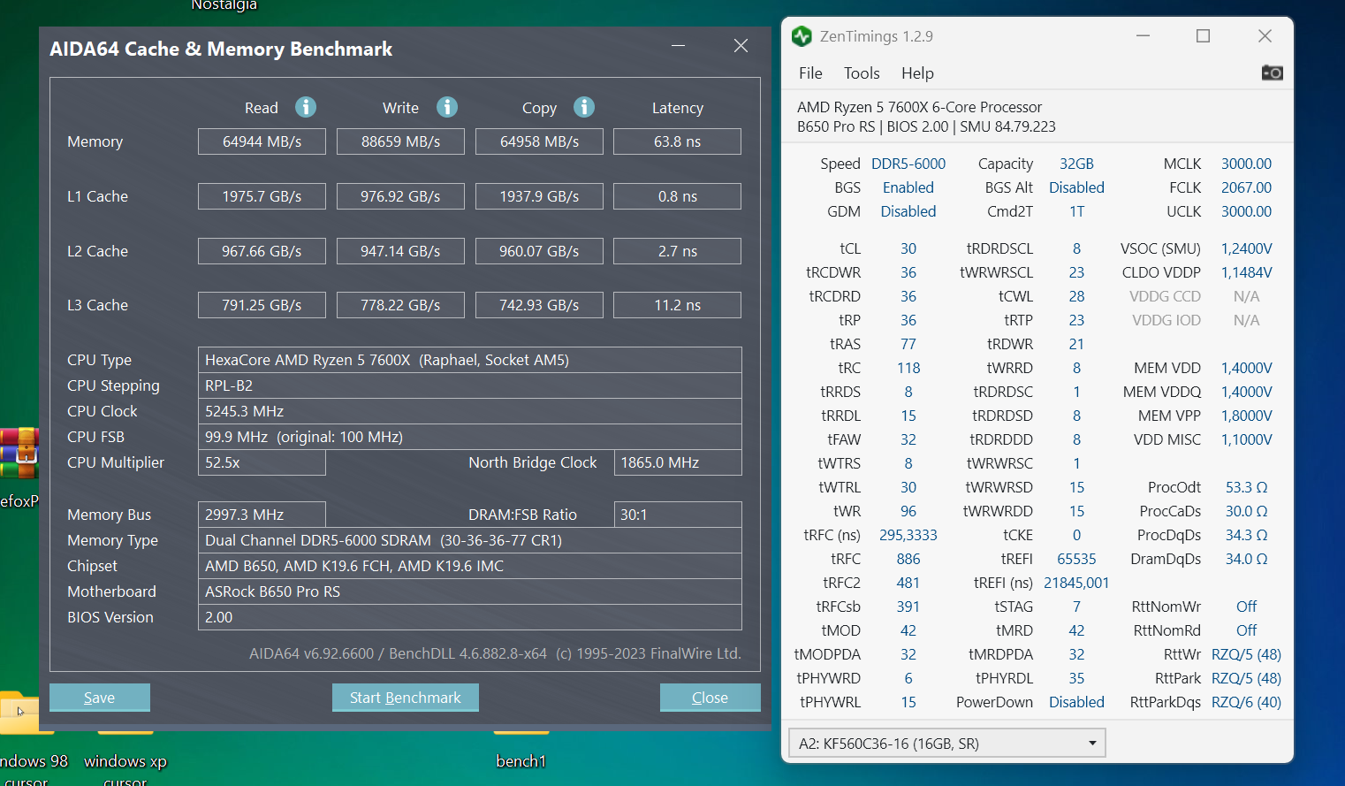This screenshot has height=786, width=1345.
Task: Click the Save button in AIDA64
Action: point(100,698)
